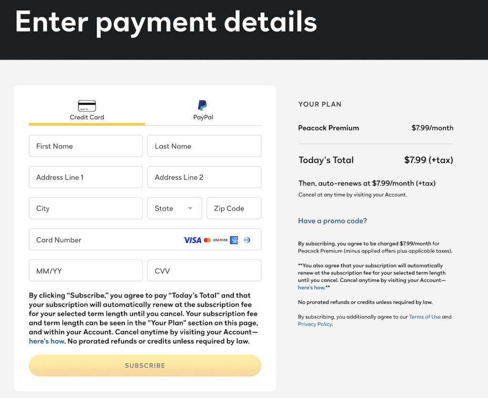This screenshot has width=488, height=398.
Task: Click the Discover logo icon
Action: point(220,240)
